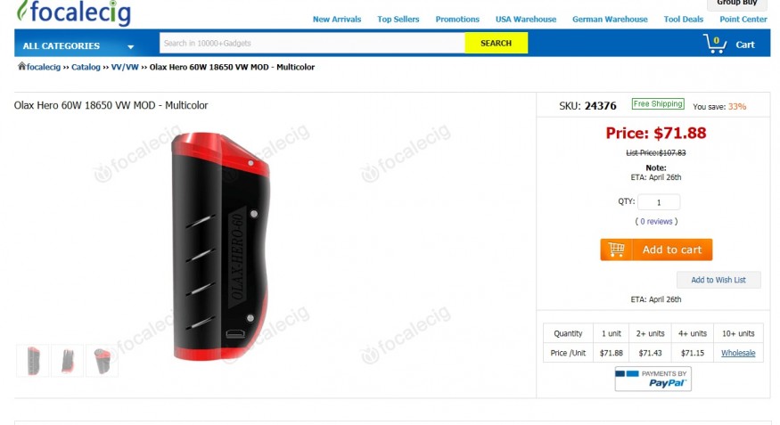Select the second product thumbnail
This screenshot has height=425, width=780.
click(x=67, y=360)
